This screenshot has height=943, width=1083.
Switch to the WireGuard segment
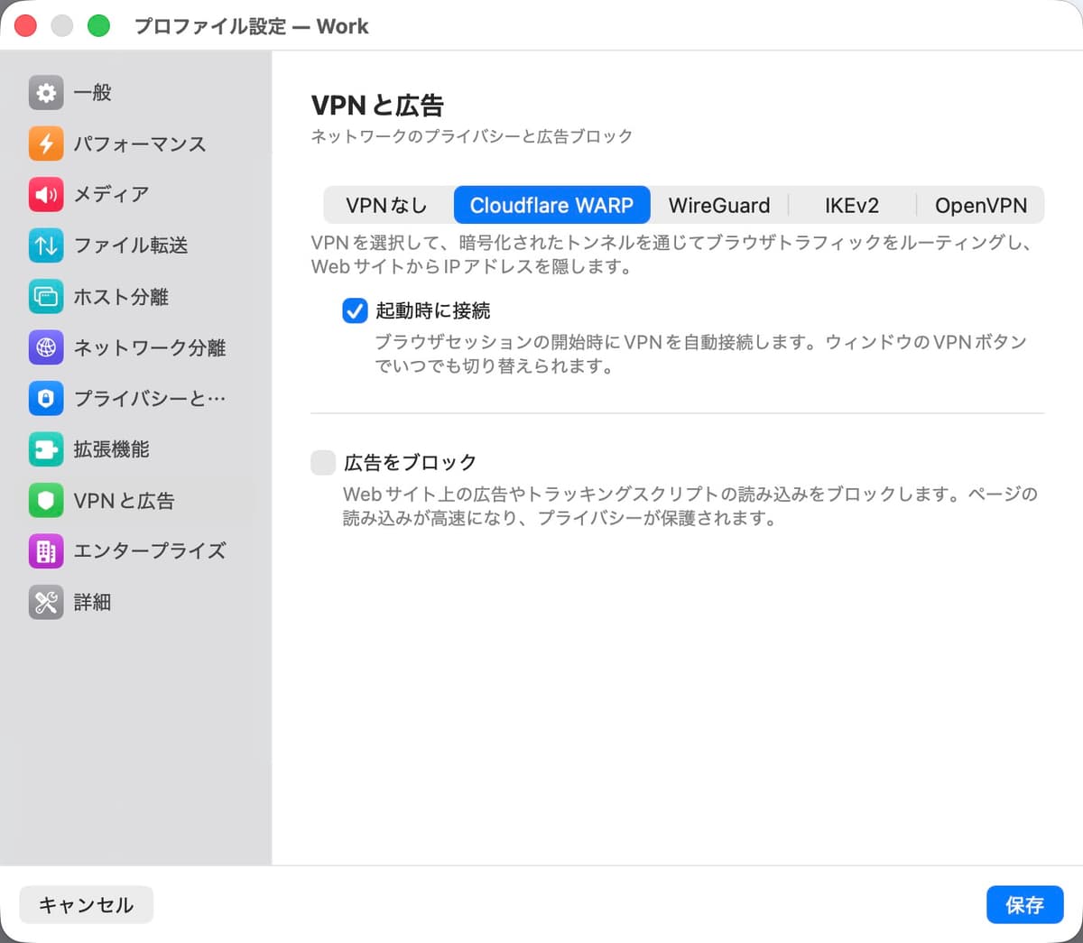coord(719,205)
